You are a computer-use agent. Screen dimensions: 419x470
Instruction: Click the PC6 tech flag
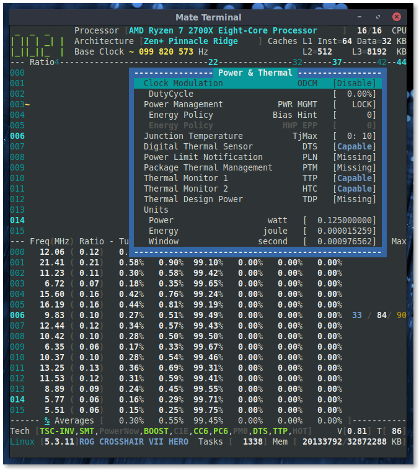point(221,431)
